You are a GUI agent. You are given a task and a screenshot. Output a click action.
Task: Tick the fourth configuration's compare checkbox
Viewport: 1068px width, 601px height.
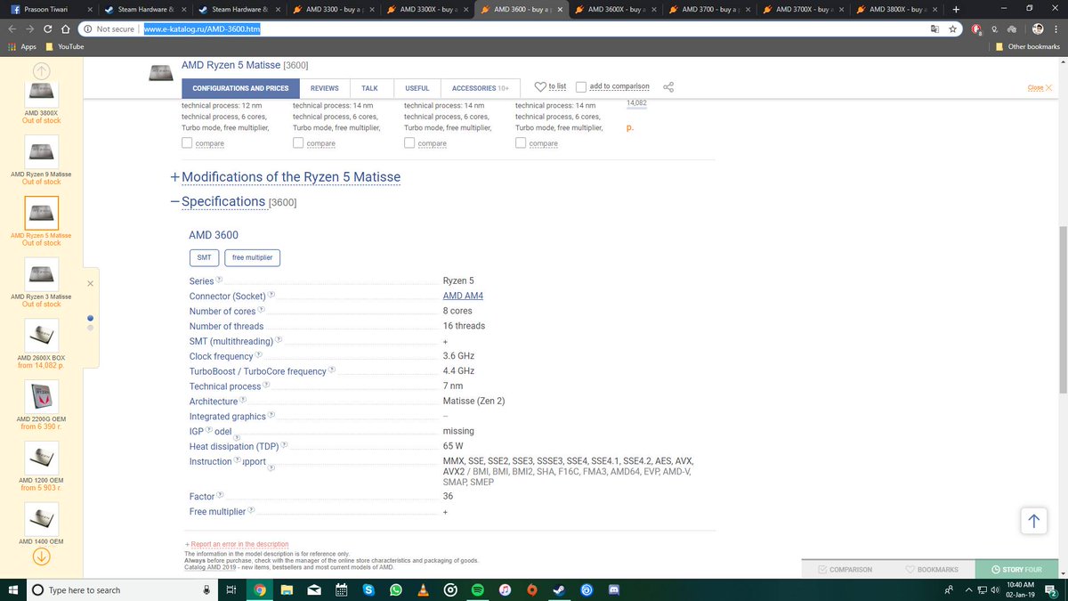pyautogui.click(x=521, y=142)
